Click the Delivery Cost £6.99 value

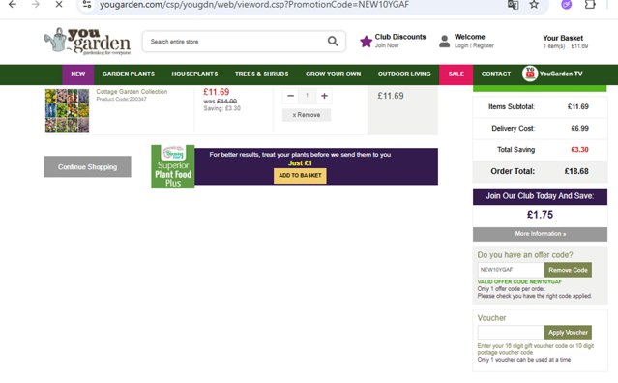(x=579, y=128)
